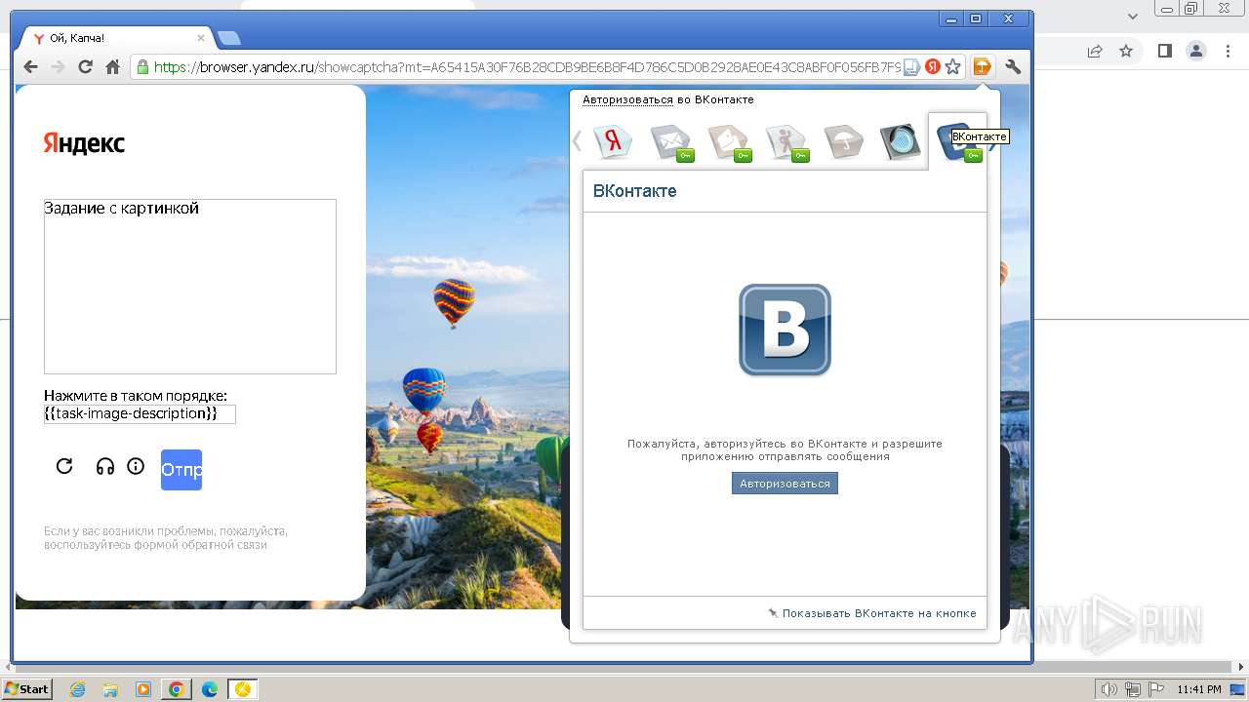The image size is (1249, 702).
Task: Click the task-image-description field
Action: [x=140, y=413]
